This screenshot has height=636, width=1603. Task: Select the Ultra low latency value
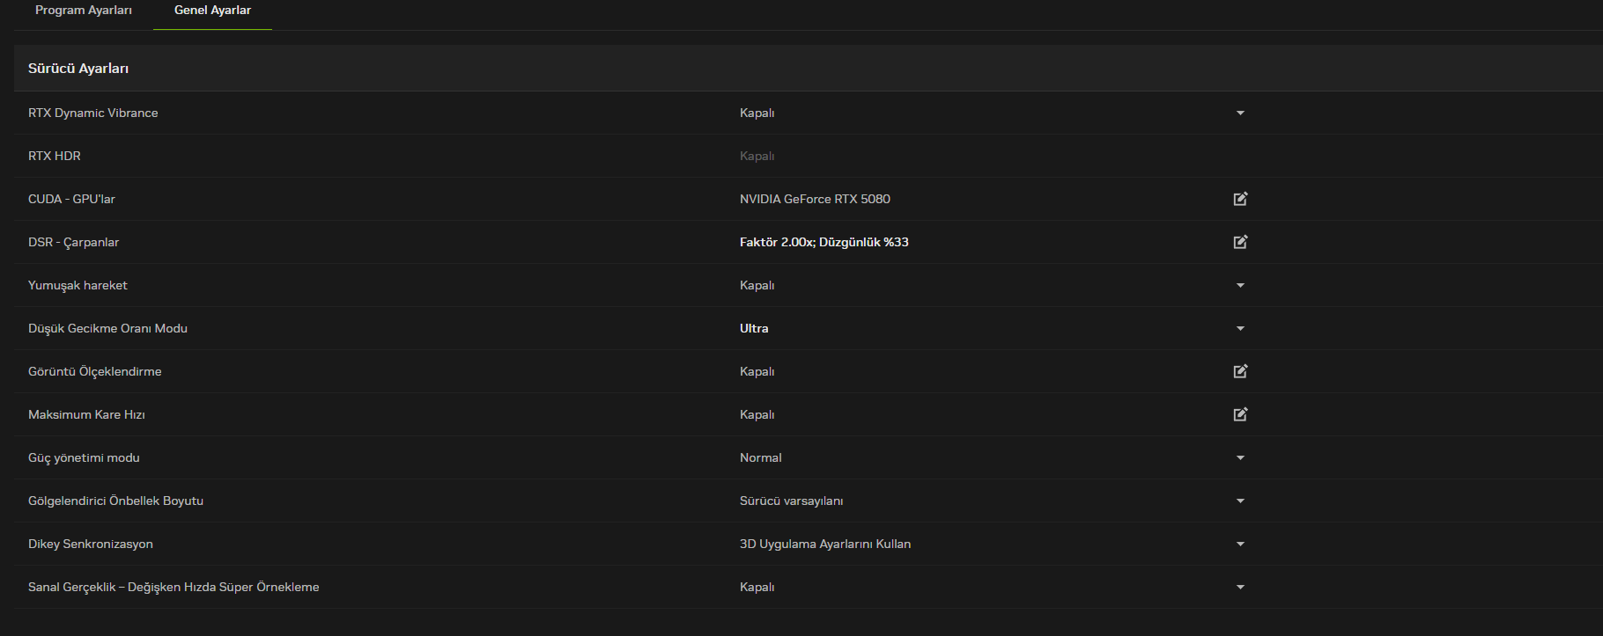754,328
